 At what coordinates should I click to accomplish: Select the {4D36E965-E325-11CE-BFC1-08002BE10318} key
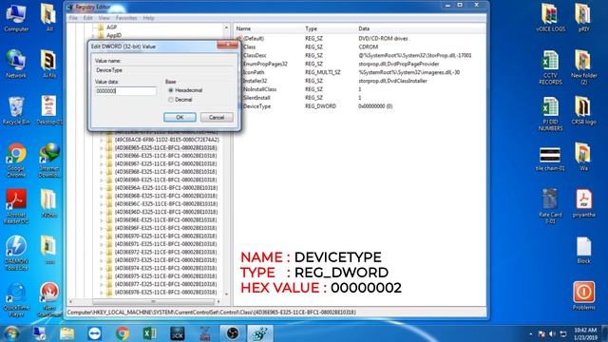tap(166, 148)
